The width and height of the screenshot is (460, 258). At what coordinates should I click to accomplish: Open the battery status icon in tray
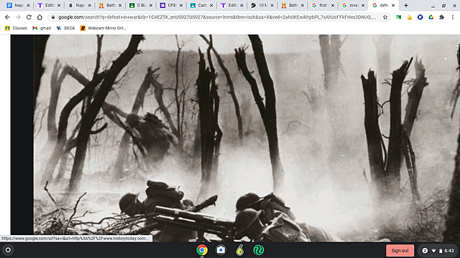pos(441,251)
